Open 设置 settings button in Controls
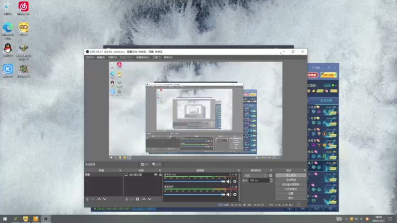The height and width of the screenshot is (223, 397). coord(291,194)
